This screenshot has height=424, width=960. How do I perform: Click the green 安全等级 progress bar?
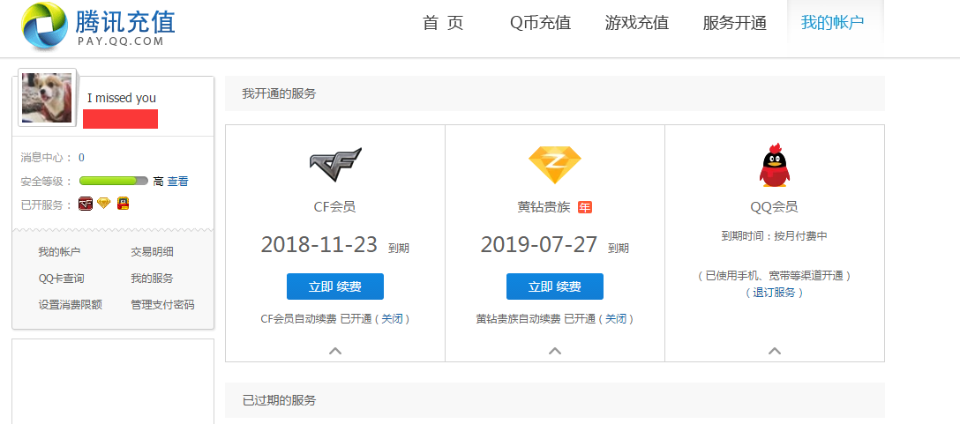114,181
